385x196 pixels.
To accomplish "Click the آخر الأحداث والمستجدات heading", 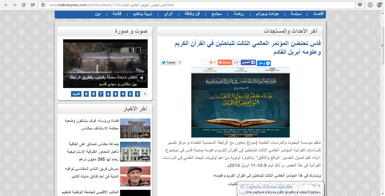I will point(291,31).
